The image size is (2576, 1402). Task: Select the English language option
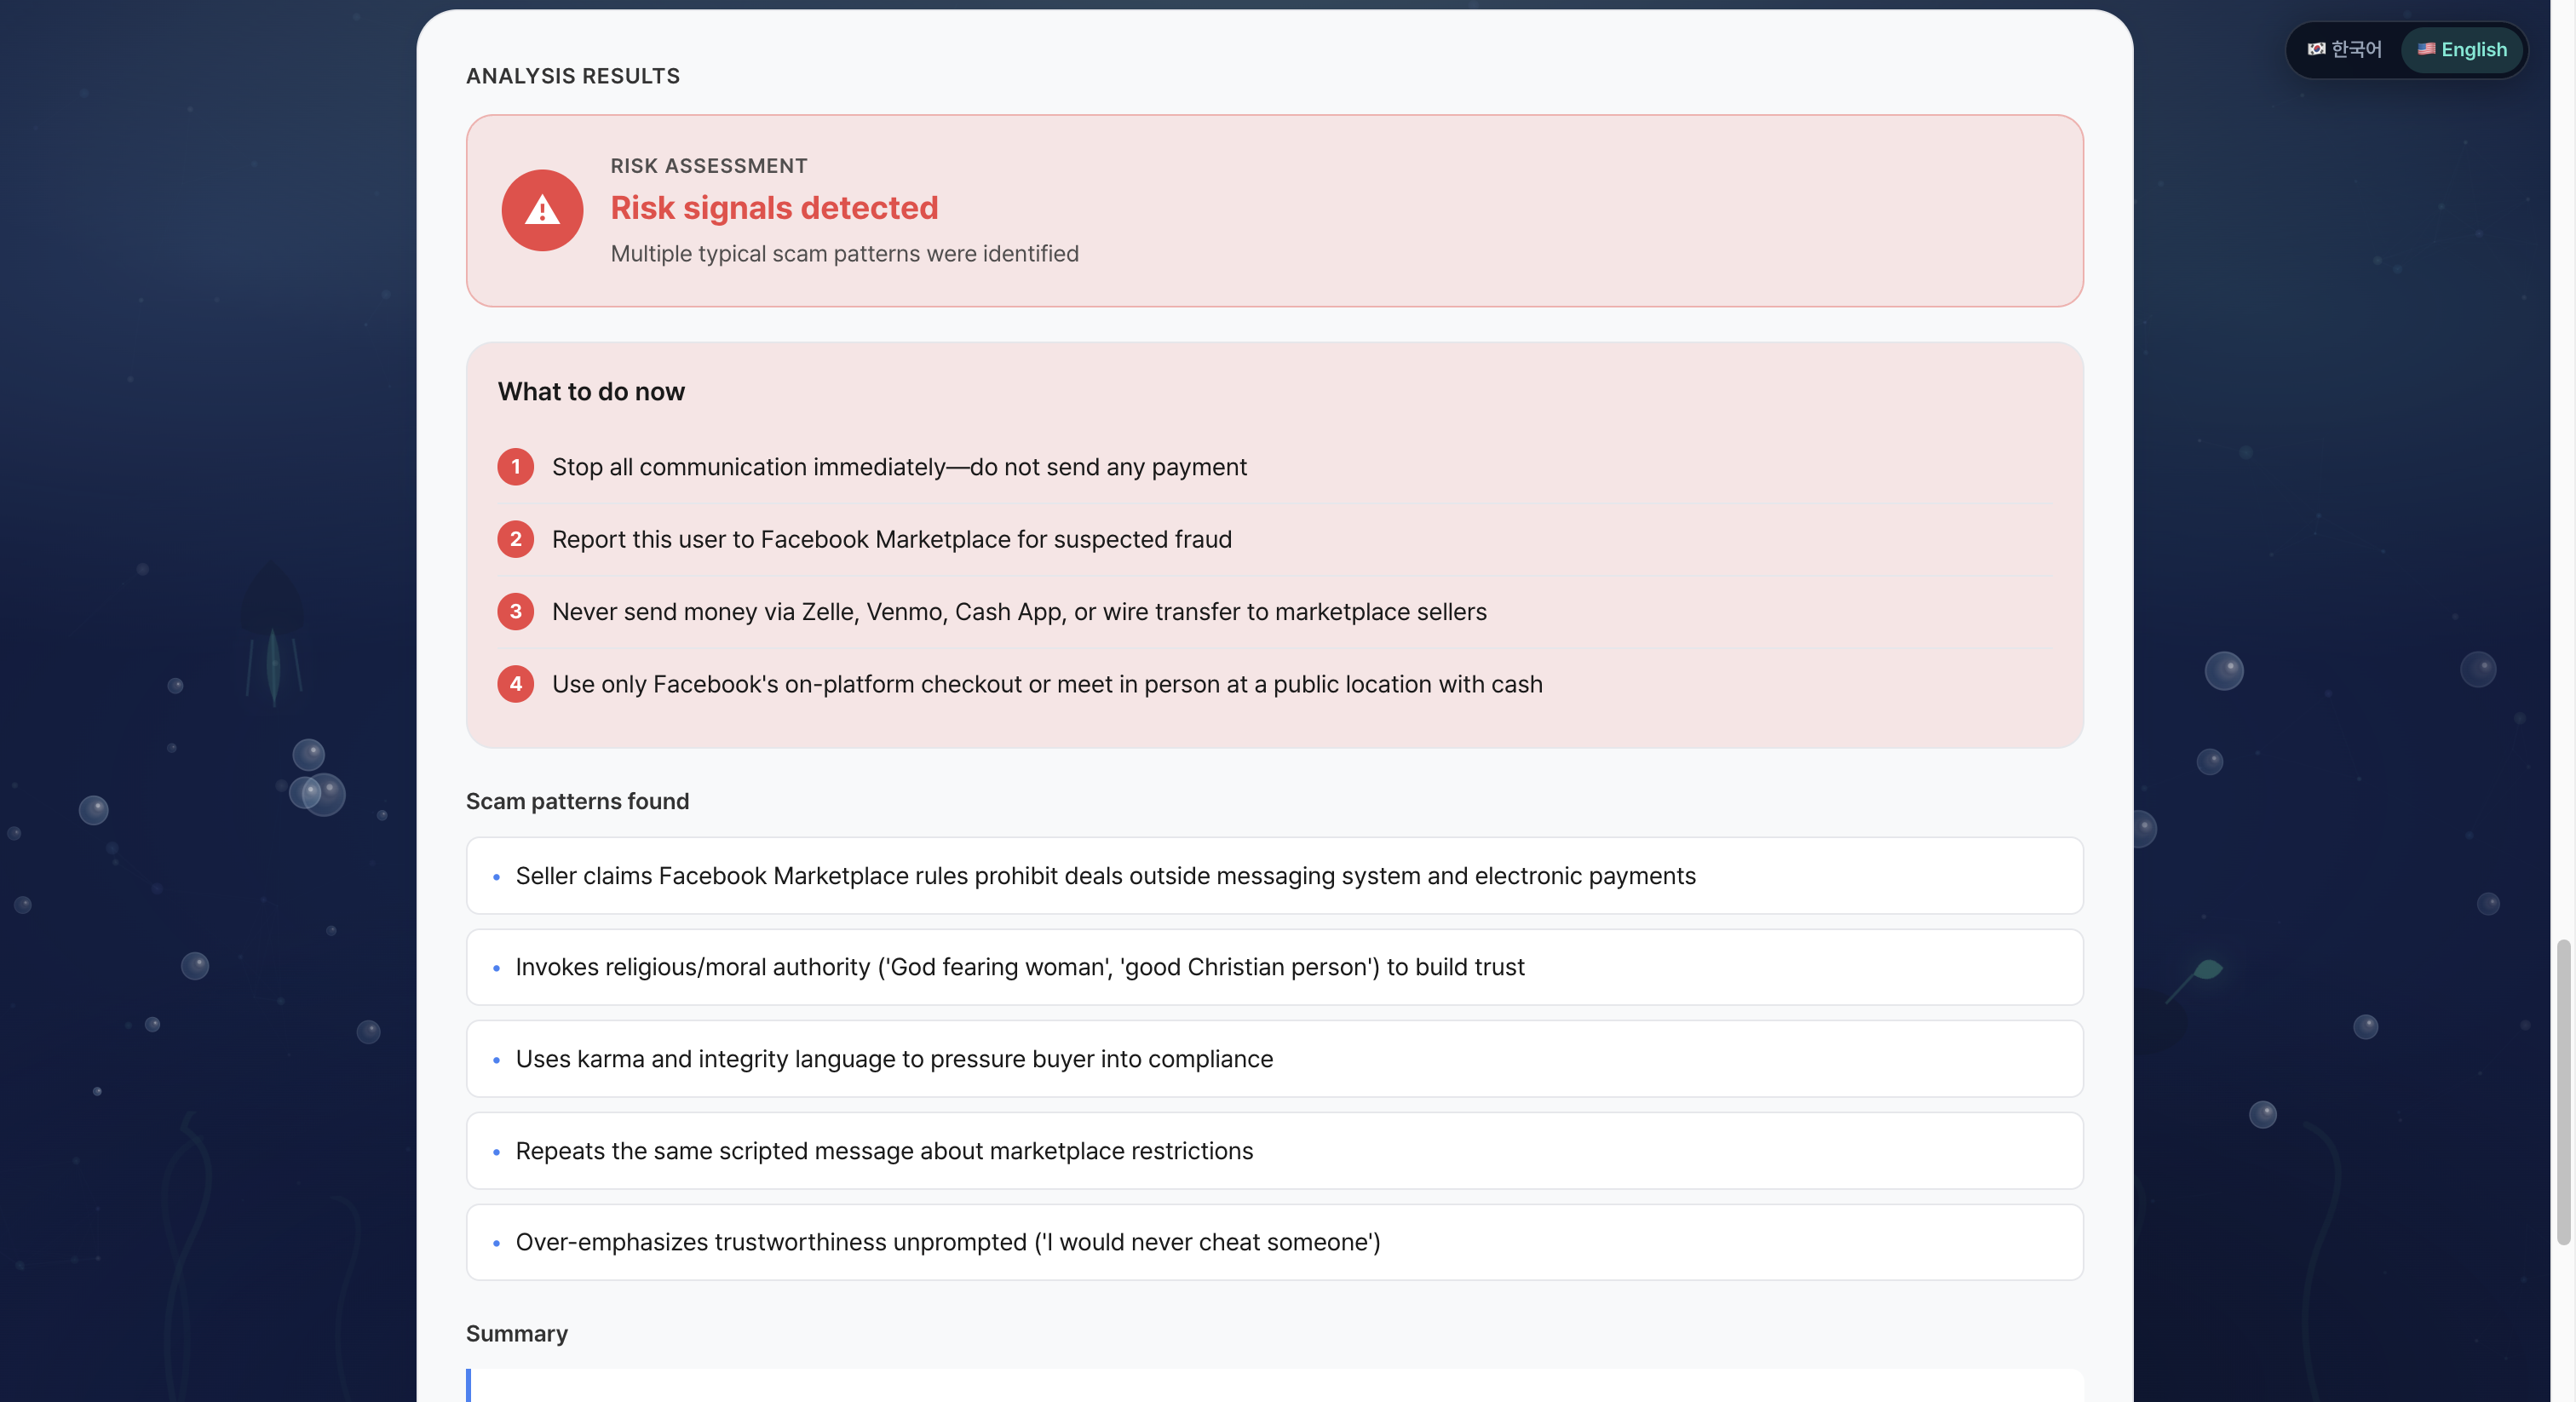(x=2461, y=49)
